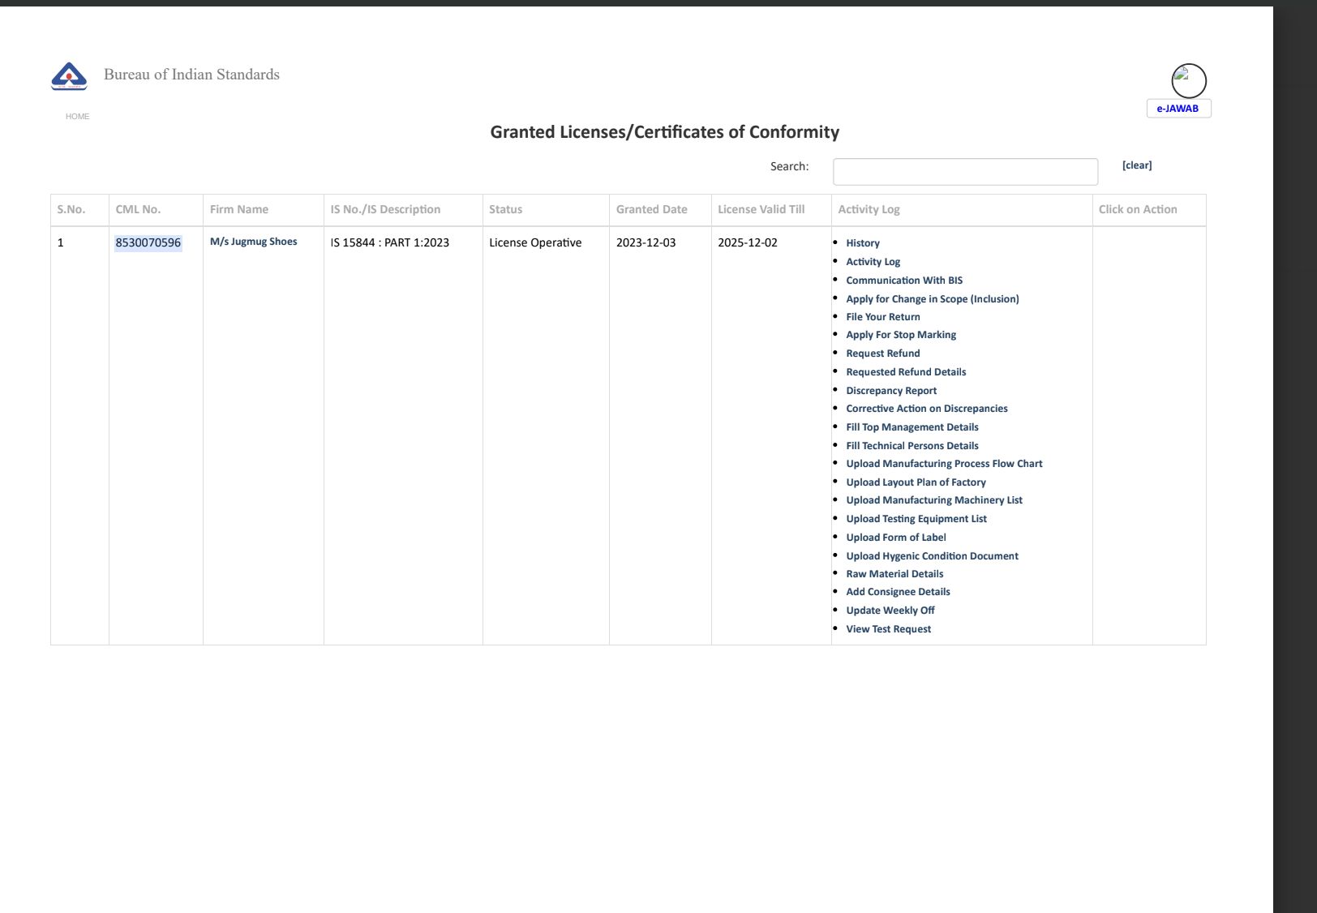The width and height of the screenshot is (1317, 913).
Task: Open Corrective Action on Discrepancies link
Action: coord(927,409)
